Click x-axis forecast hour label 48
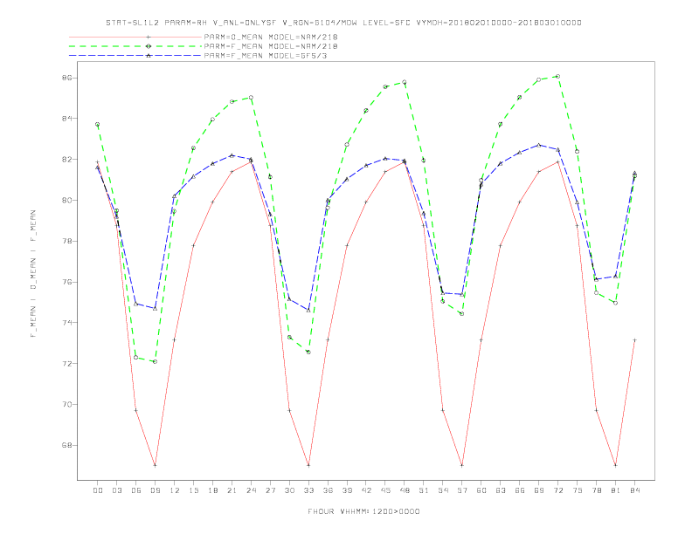Image resolution: width=692 pixels, height=534 pixels. point(405,490)
